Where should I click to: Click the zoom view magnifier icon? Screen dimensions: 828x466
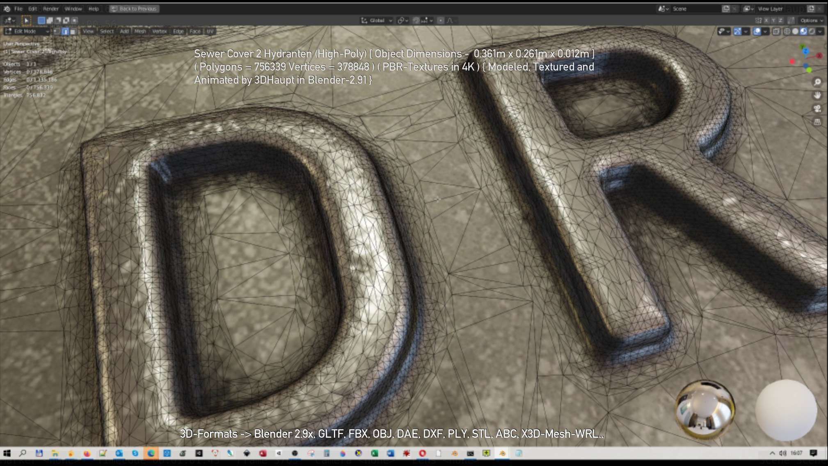pos(817,82)
